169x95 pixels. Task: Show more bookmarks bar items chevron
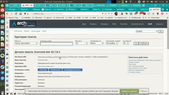click(167, 18)
